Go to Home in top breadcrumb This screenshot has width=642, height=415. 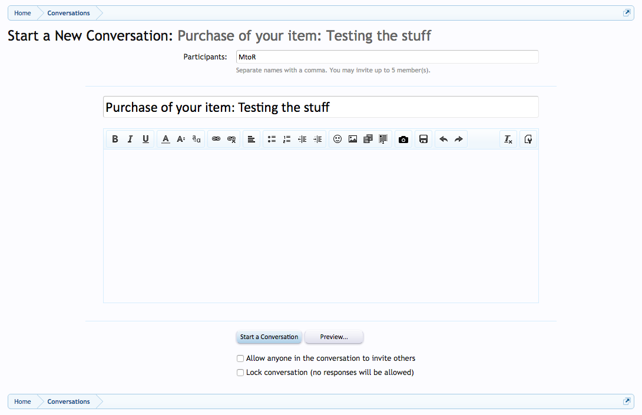tap(22, 13)
